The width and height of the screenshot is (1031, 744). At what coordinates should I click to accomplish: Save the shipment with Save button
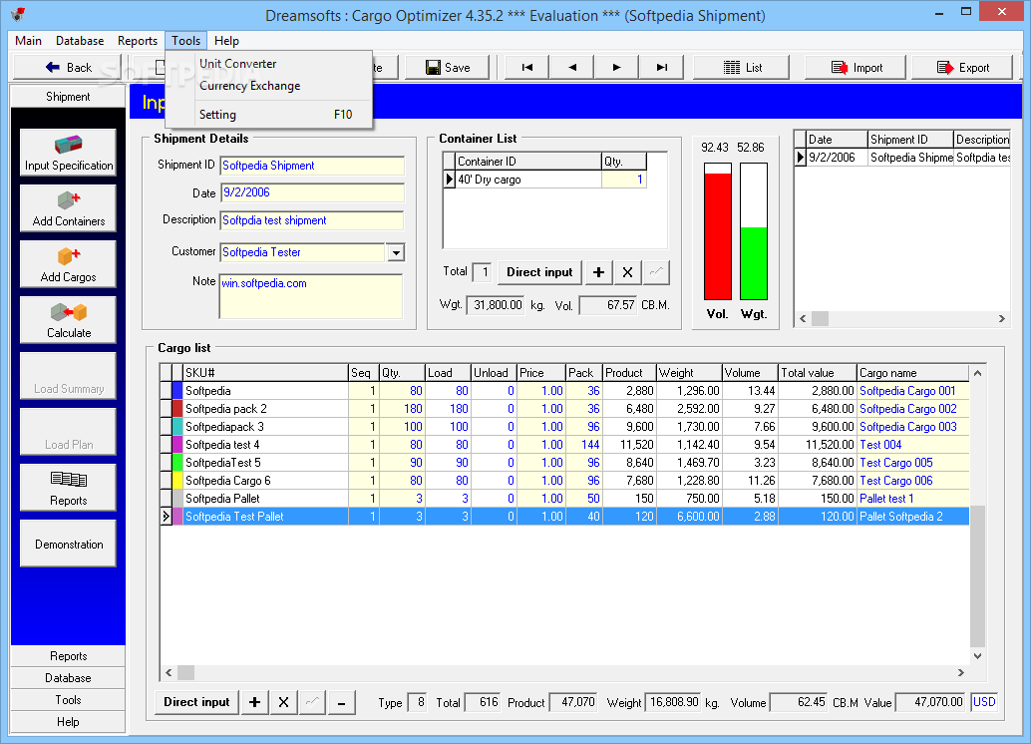point(448,67)
